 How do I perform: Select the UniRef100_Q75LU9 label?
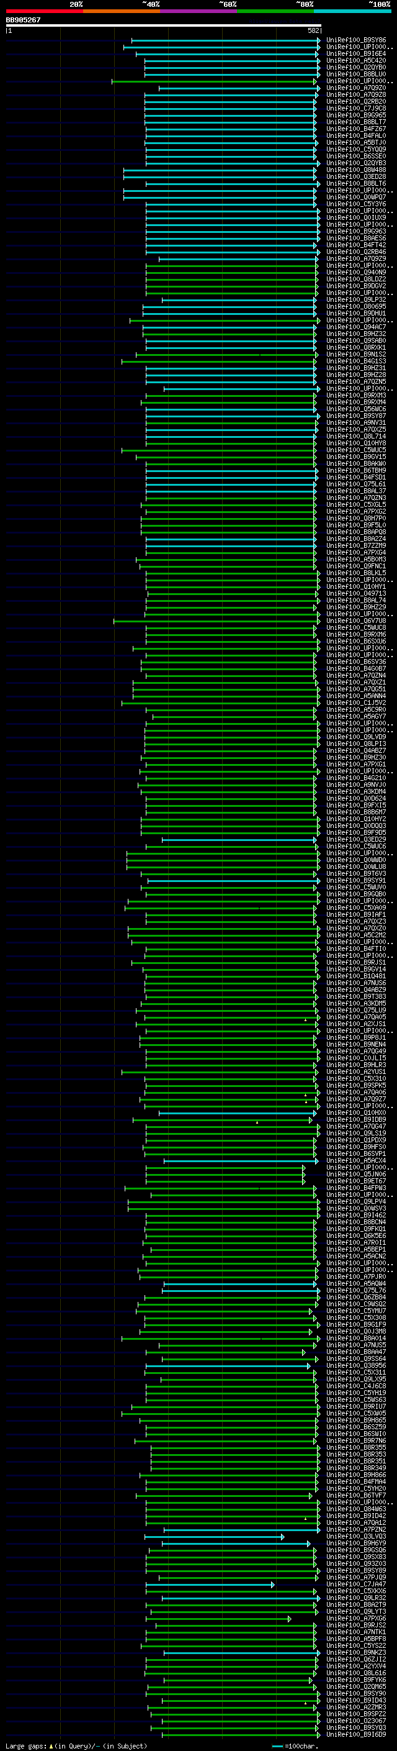[x=356, y=1010]
